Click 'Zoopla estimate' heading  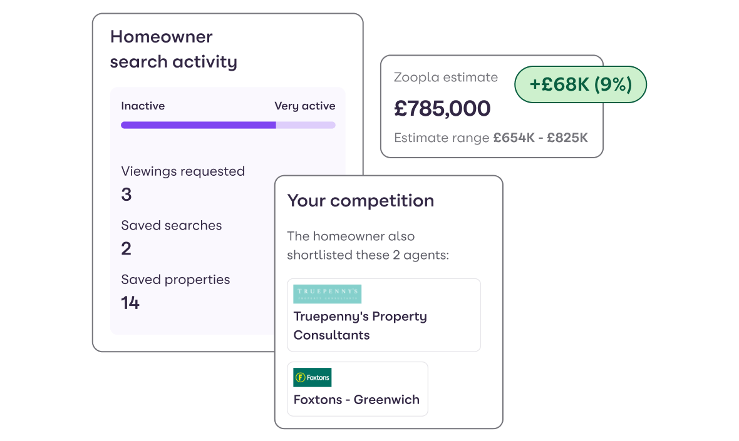(446, 77)
